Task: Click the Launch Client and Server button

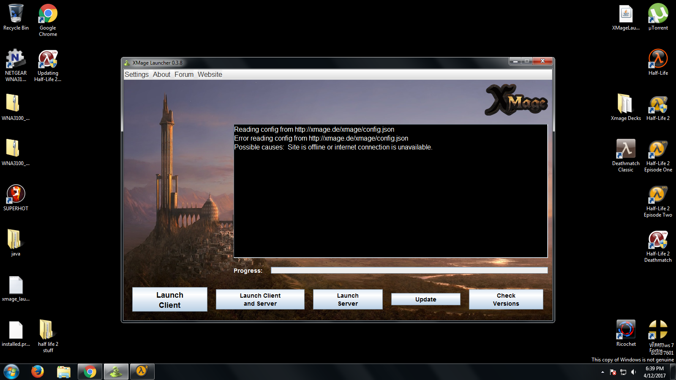Action: [260, 299]
